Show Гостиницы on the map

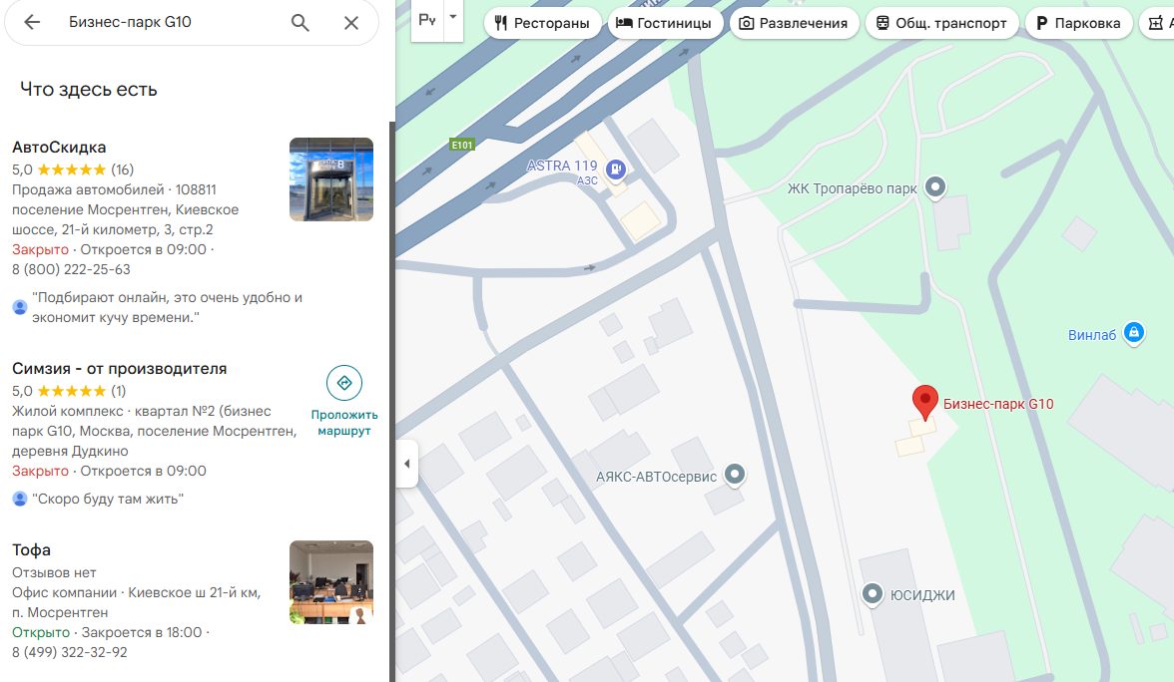click(664, 23)
